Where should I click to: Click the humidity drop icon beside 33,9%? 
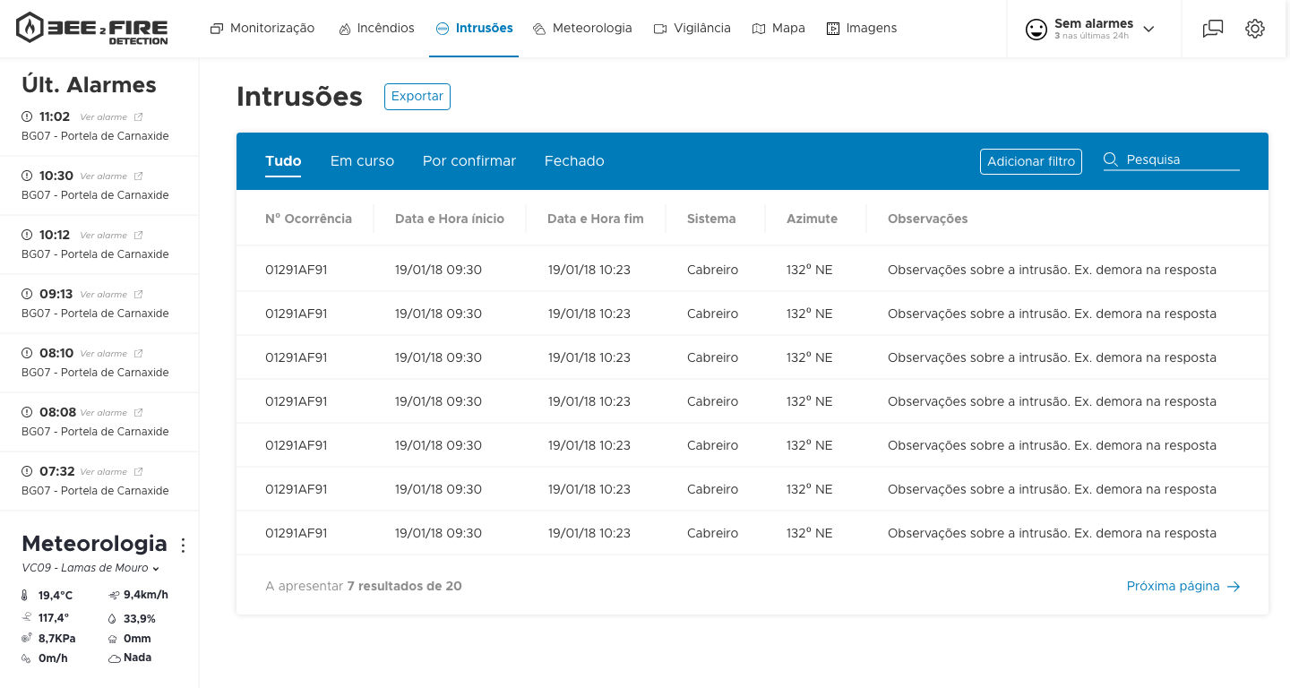(113, 618)
